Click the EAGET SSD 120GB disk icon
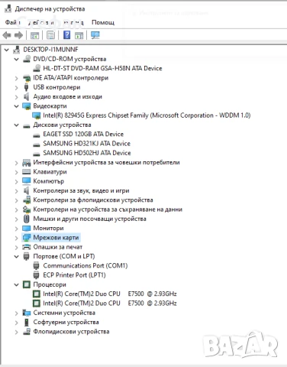 [37, 135]
